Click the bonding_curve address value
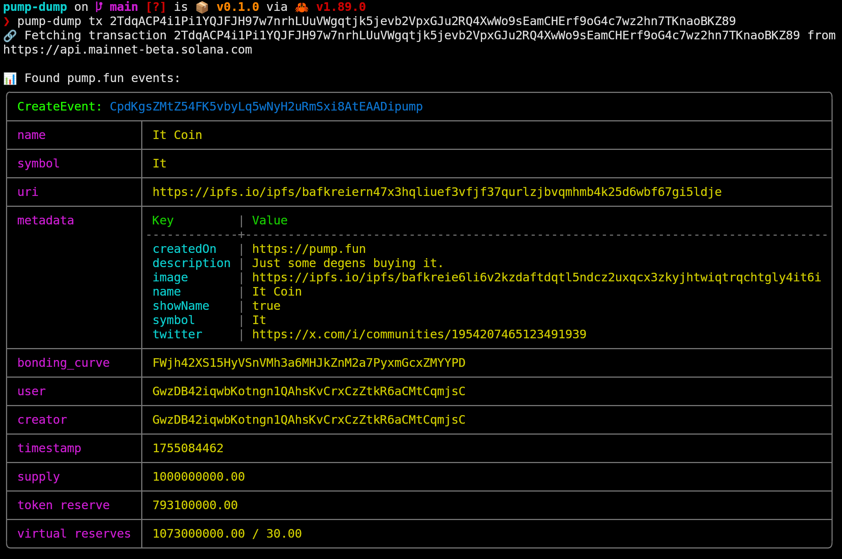 pos(309,363)
